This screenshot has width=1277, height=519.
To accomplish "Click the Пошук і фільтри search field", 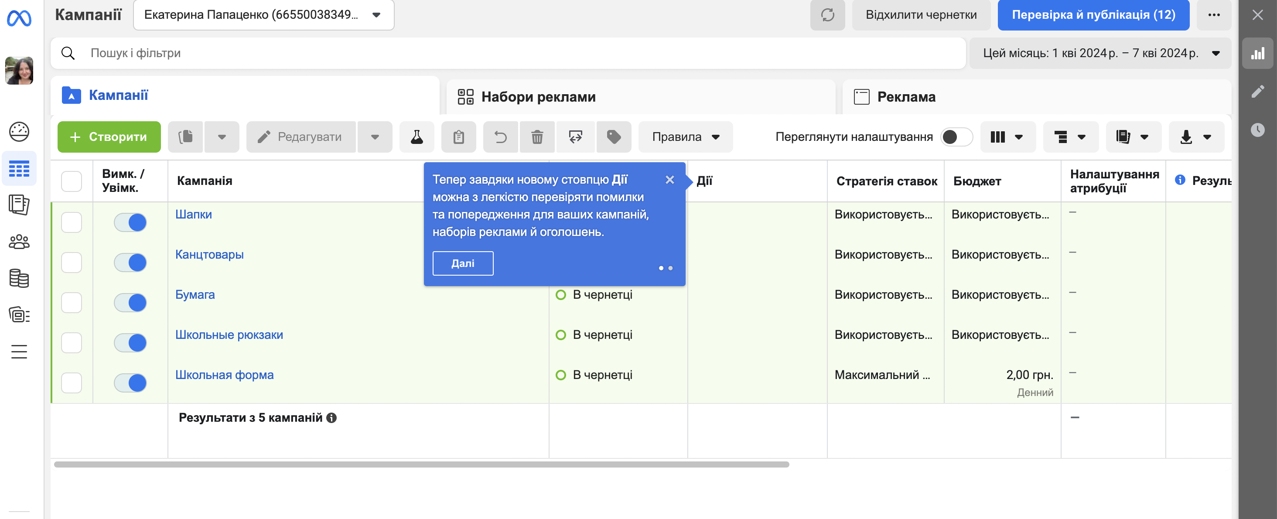I will (508, 54).
